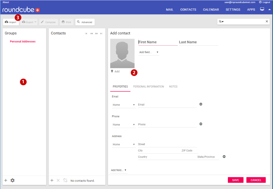Screen dimensions: 273x189
Task: Switch to the PROPERTIES tab
Action: point(120,87)
